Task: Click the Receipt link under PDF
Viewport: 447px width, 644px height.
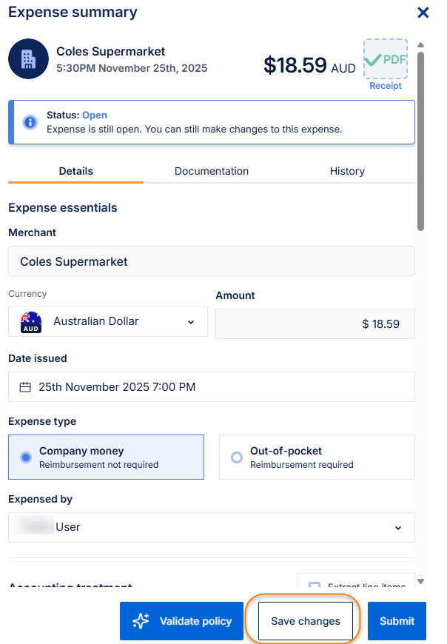Action: 386,86
